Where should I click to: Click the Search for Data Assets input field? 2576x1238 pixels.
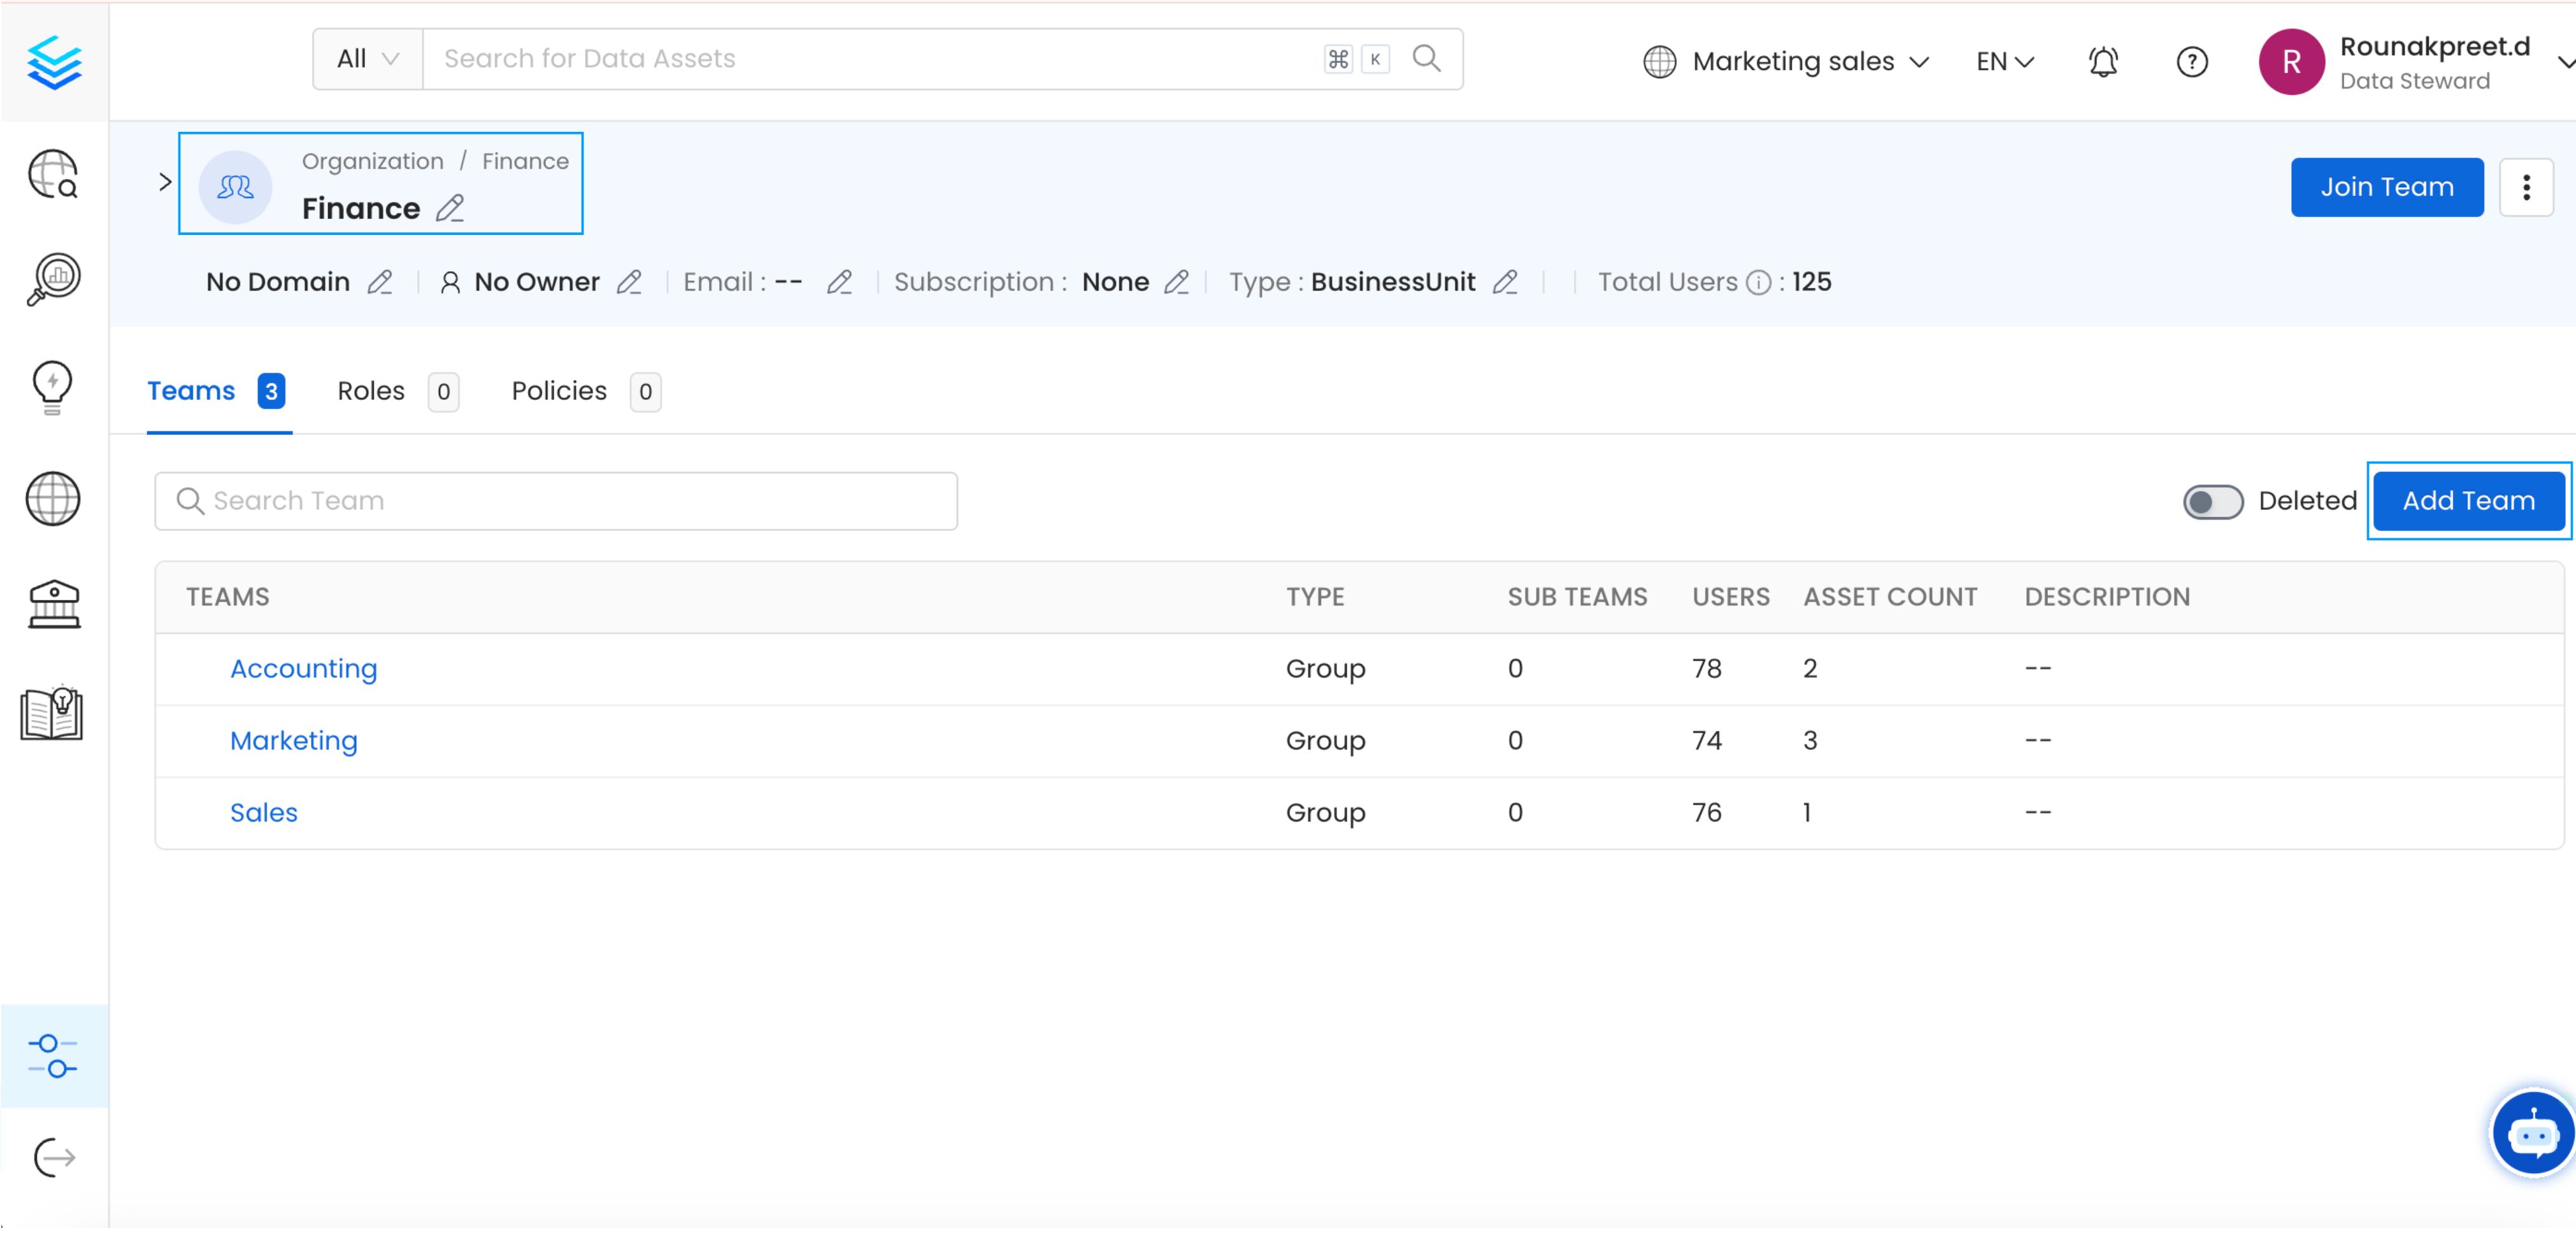pyautogui.click(x=872, y=59)
